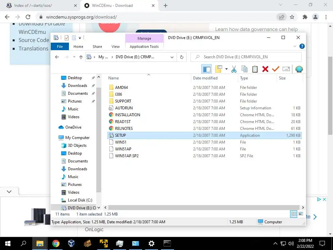Click the blue Explorer Help icon
Screen dimensions: 333x250
(x=302, y=46)
